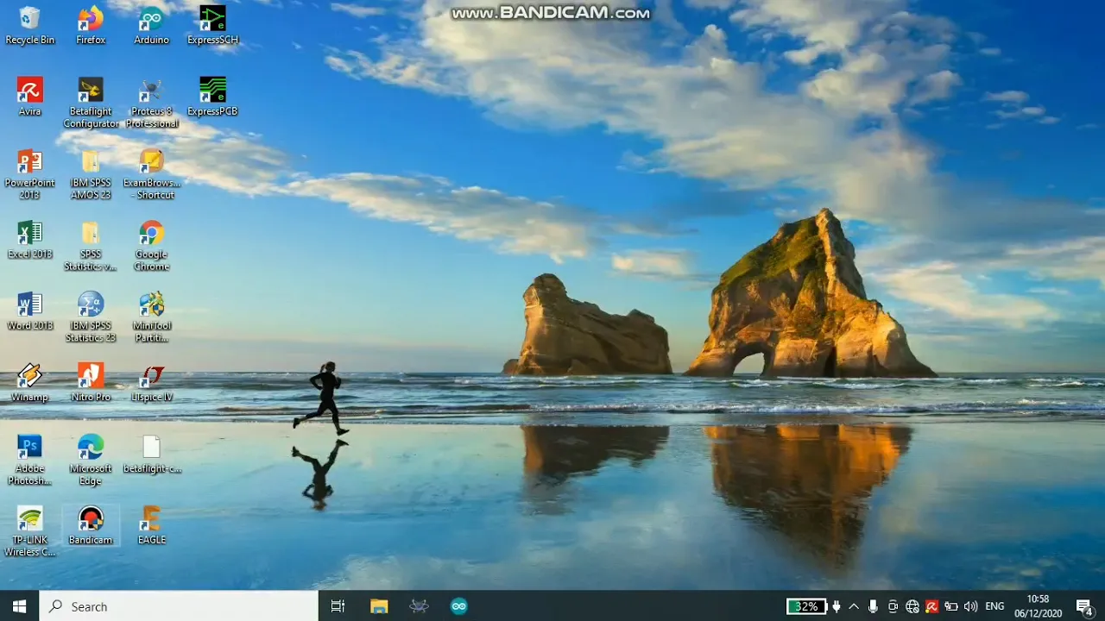
Task: Select the ExamBrowser shortcut icon
Action: [151, 174]
